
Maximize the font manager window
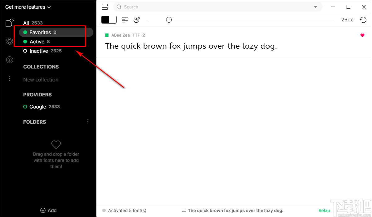pos(348,7)
